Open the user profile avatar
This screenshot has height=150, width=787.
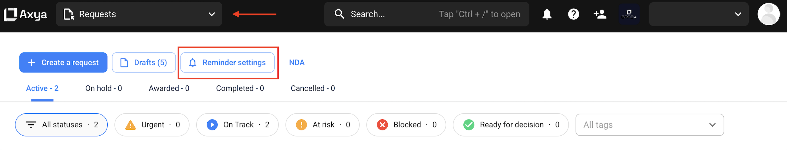click(x=768, y=14)
